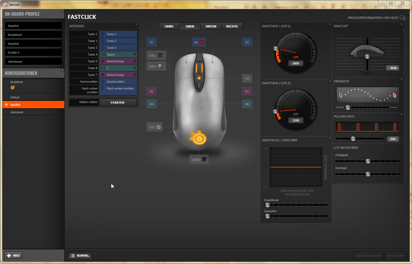Screen dimensions: 412x264
Task: Click the ExactLift 40% value field
Action: point(393,68)
